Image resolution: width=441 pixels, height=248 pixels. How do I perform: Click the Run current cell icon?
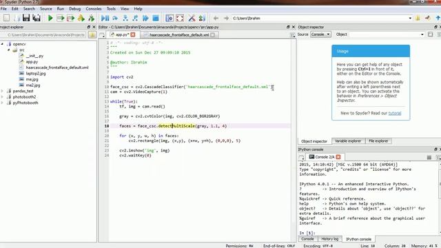tap(61, 18)
